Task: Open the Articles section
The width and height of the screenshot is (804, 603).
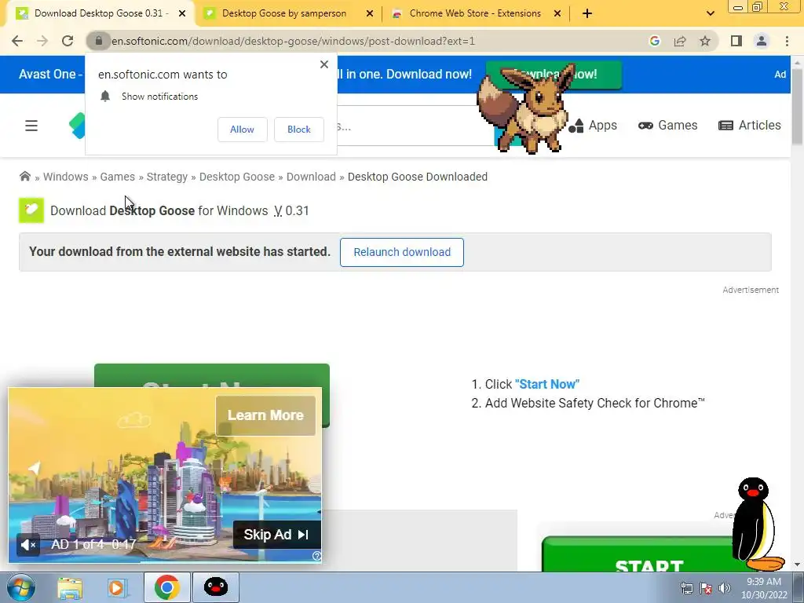Action: tap(750, 125)
